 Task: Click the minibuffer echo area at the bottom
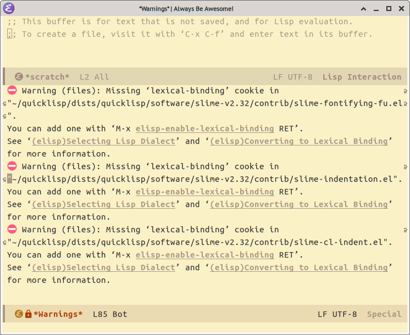205,328
